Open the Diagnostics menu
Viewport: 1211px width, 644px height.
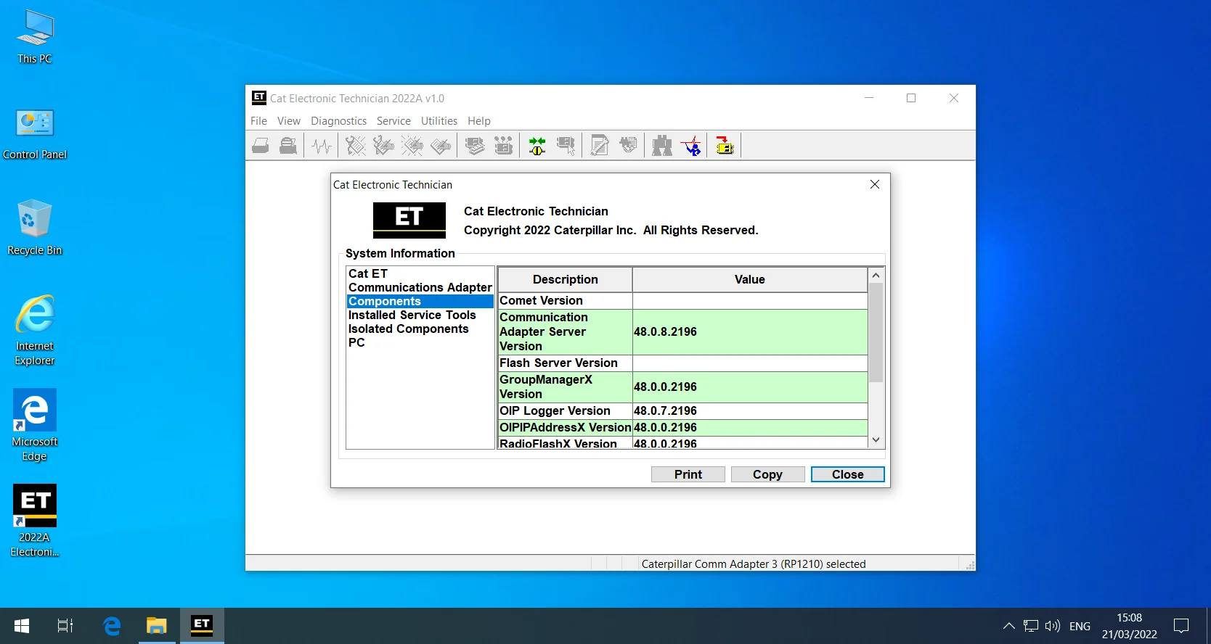[x=338, y=121]
